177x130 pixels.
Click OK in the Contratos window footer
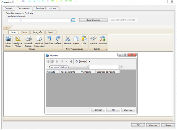[x=138, y=125]
